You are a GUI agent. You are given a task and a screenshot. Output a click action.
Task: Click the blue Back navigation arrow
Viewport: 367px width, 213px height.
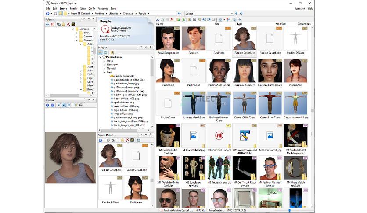click(x=47, y=13)
